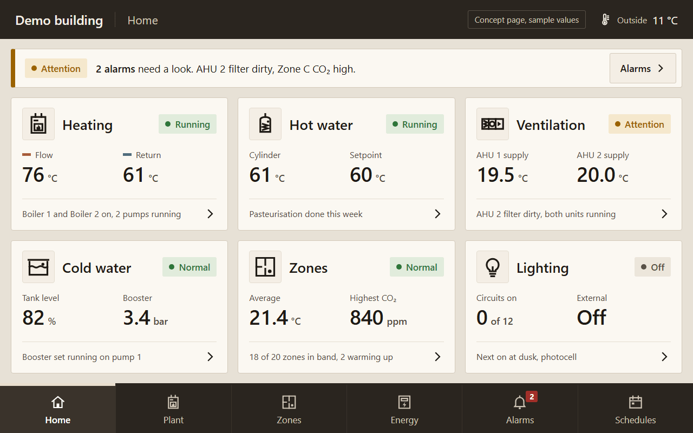
Task: Open Ventilation details via its chevron
Action: coord(664,214)
